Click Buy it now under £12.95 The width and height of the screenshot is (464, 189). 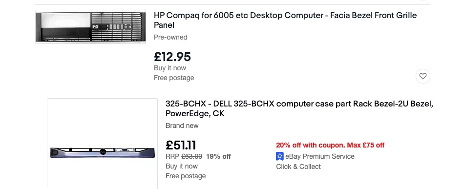(x=170, y=68)
